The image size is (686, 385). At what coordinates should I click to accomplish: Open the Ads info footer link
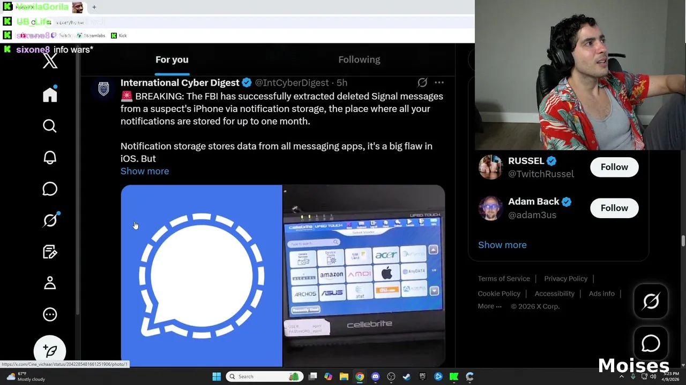[x=602, y=294]
